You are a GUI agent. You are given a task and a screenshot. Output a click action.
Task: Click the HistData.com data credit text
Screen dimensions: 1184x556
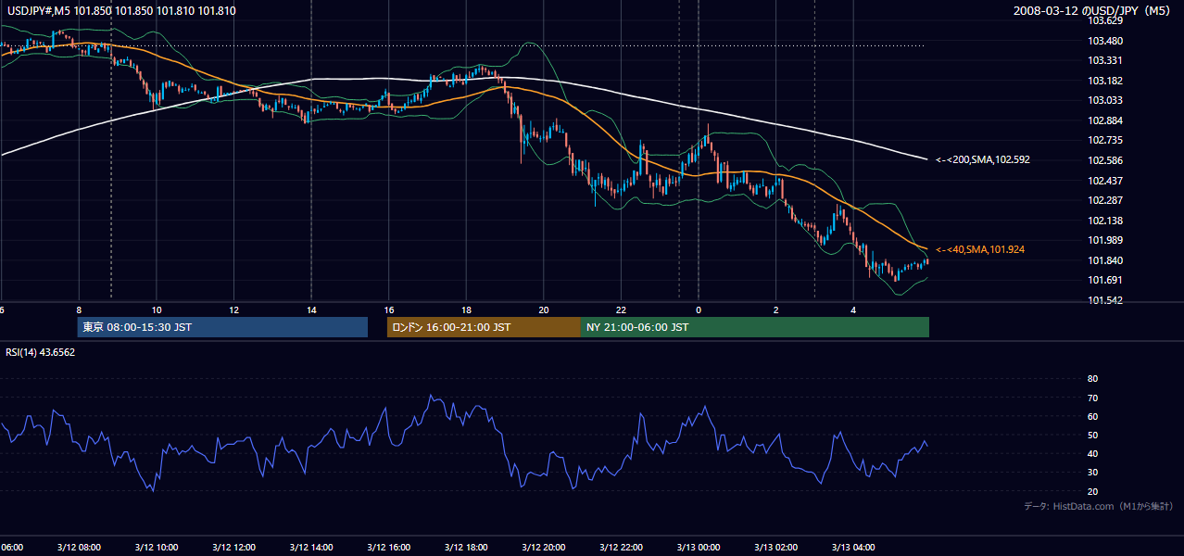(1098, 506)
